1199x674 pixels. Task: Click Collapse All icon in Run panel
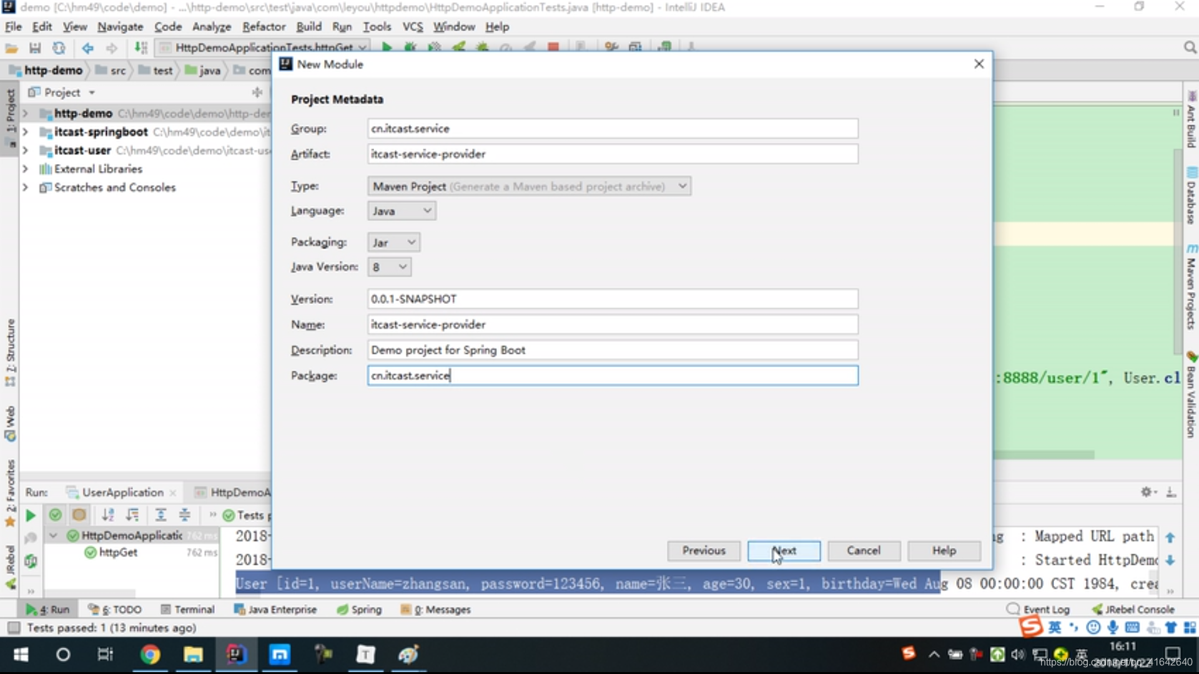(x=185, y=515)
